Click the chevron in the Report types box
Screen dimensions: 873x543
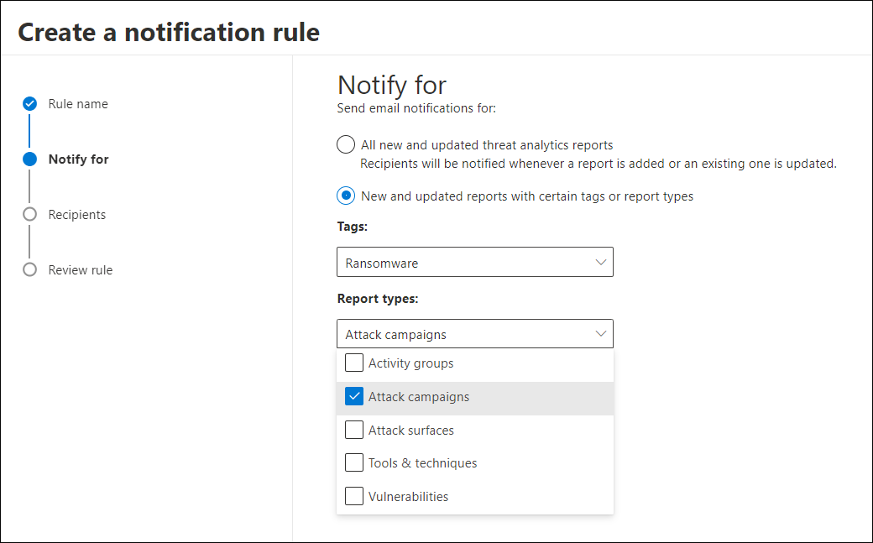(x=601, y=334)
